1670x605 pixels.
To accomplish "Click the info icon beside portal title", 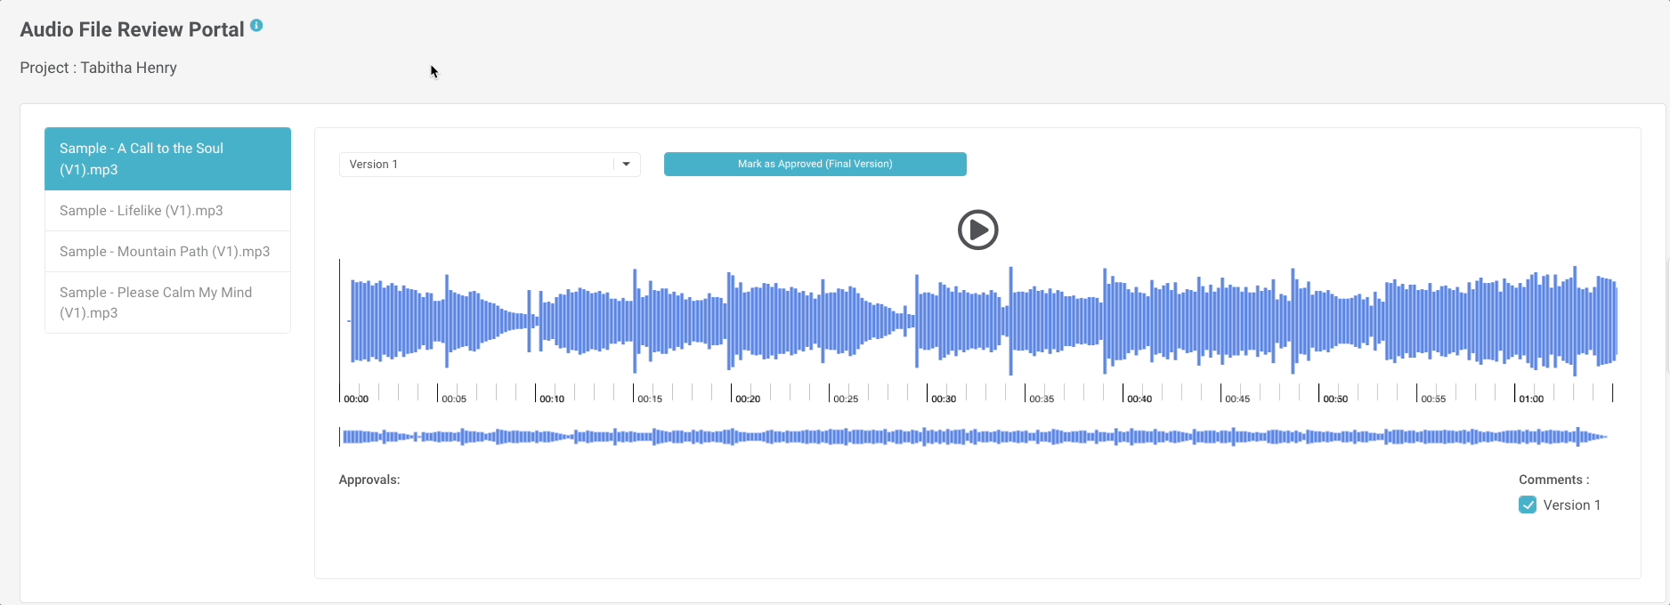I will coord(256,26).
